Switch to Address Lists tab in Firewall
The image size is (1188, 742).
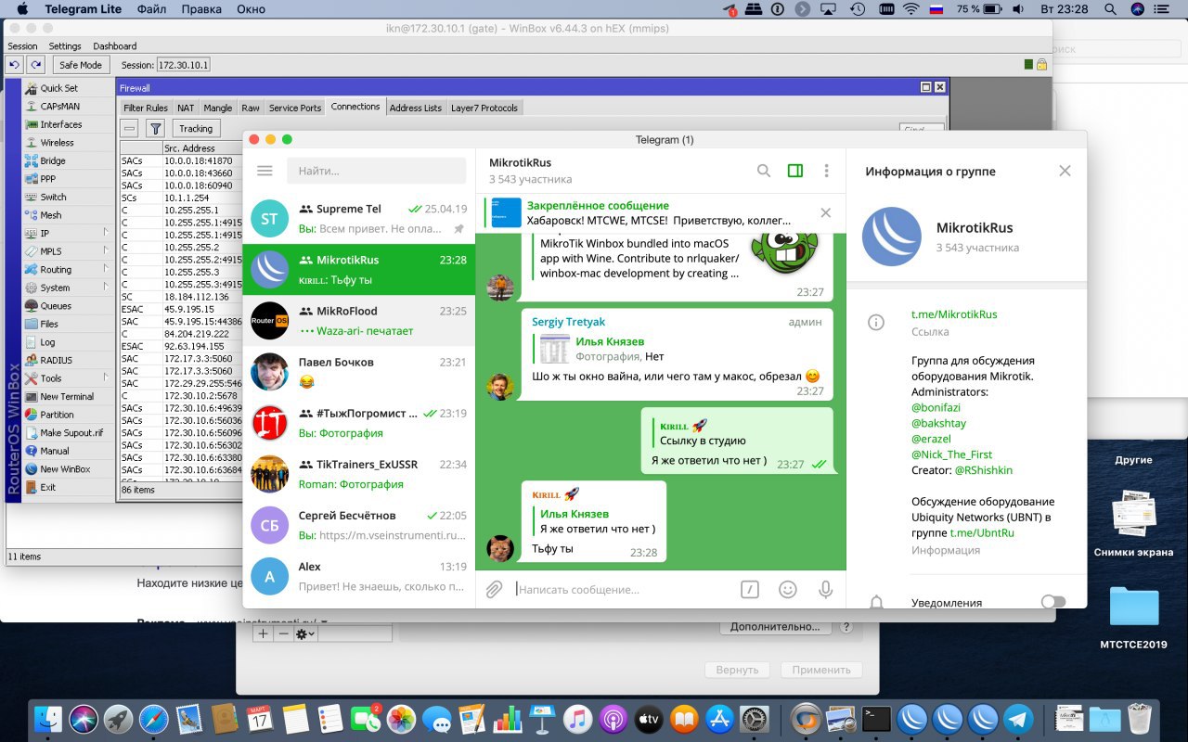(x=415, y=108)
